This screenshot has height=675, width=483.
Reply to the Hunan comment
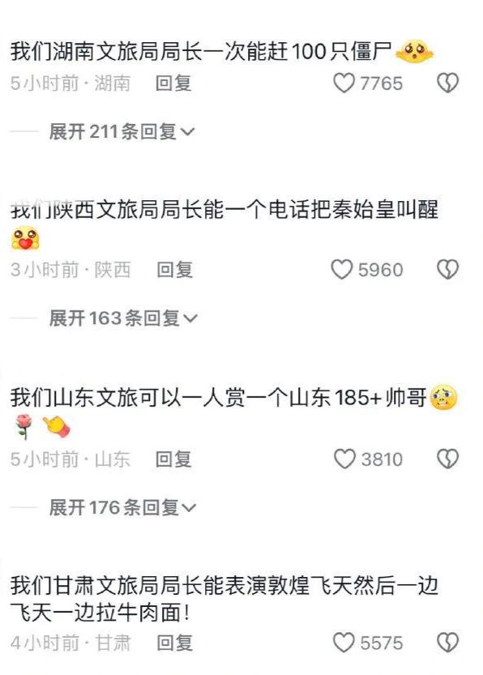pyautogui.click(x=173, y=83)
